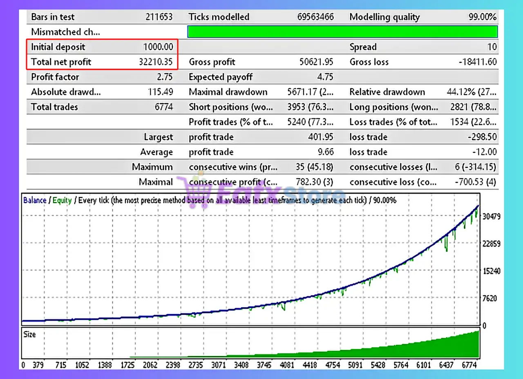Click the green modelling quality bar
The height and width of the screenshot is (379, 523).
click(x=342, y=32)
